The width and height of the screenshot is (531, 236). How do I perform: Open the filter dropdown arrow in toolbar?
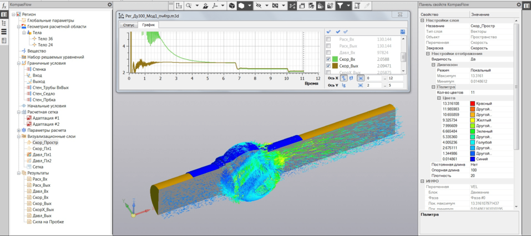(x=349, y=6)
